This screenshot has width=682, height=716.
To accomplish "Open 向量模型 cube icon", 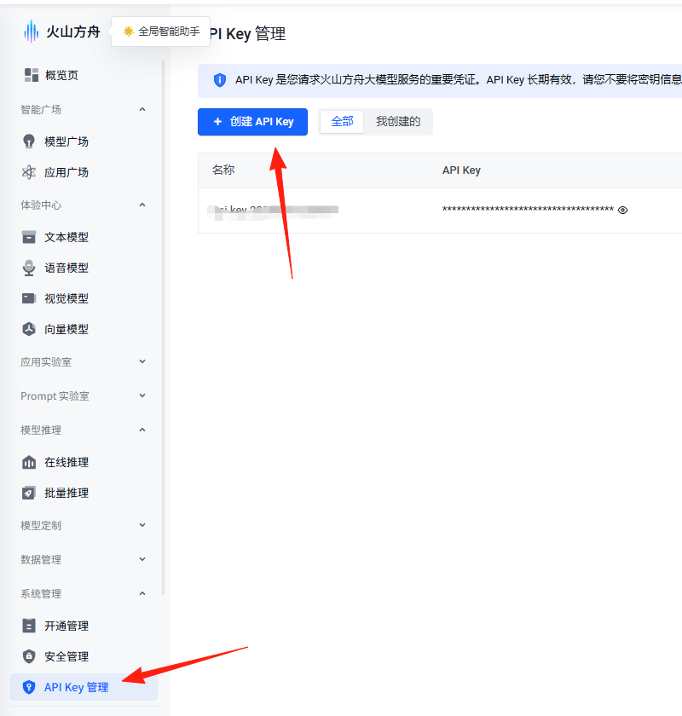I will pos(29,329).
